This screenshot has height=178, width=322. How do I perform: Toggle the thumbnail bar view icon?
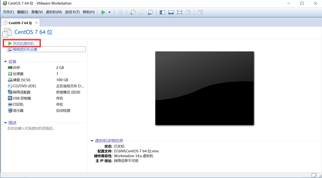tap(171, 12)
